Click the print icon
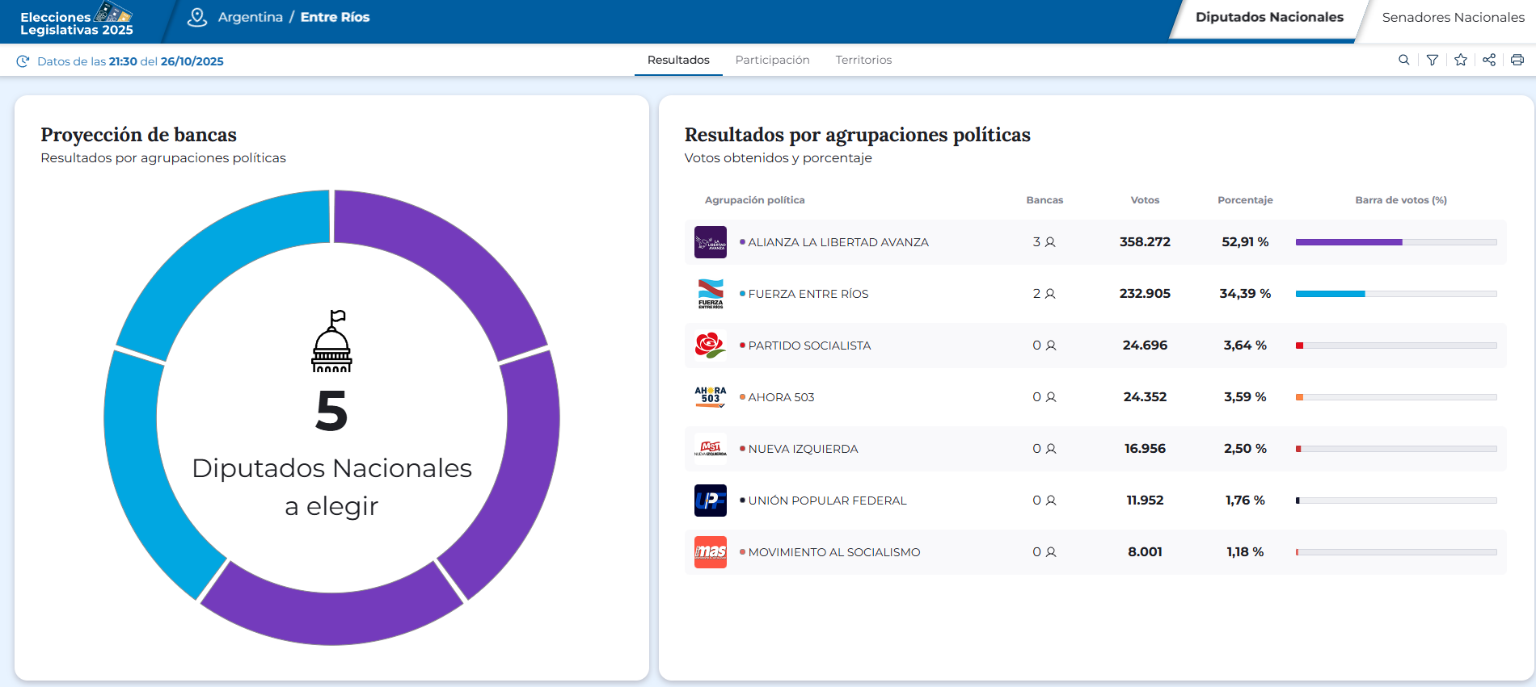Screen dimensions: 1536x687 (x=1517, y=60)
